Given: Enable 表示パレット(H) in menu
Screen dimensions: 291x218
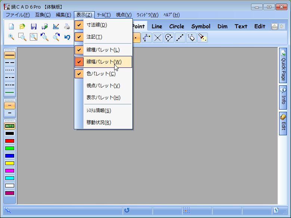Looking at the screenshot, I should [x=103, y=98].
